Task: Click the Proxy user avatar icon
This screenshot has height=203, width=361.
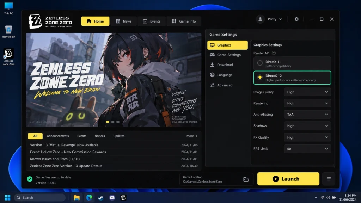Action: (261, 19)
